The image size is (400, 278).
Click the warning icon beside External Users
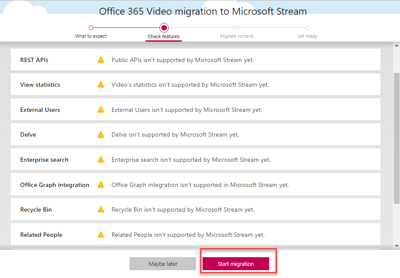(101, 110)
